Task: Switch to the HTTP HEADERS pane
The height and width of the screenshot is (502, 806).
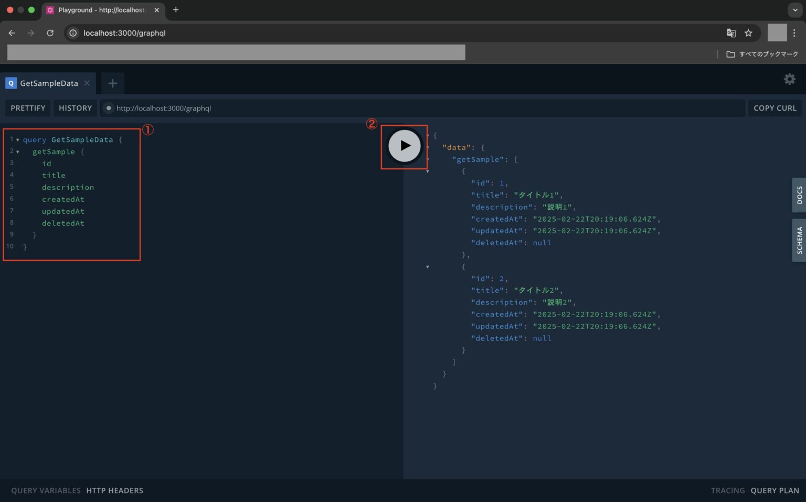Action: [115, 490]
